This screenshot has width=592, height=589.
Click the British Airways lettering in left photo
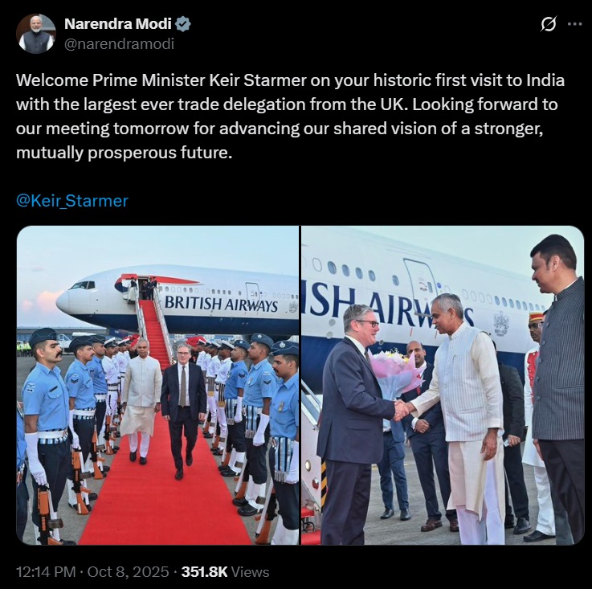point(221,304)
